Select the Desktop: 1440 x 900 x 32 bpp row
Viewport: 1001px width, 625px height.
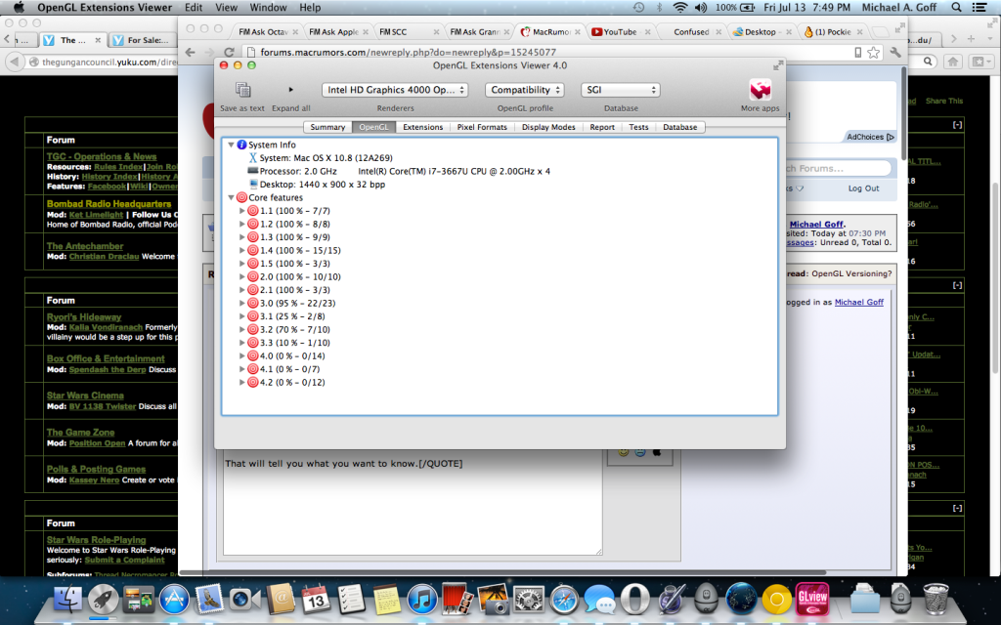pyautogui.click(x=317, y=185)
